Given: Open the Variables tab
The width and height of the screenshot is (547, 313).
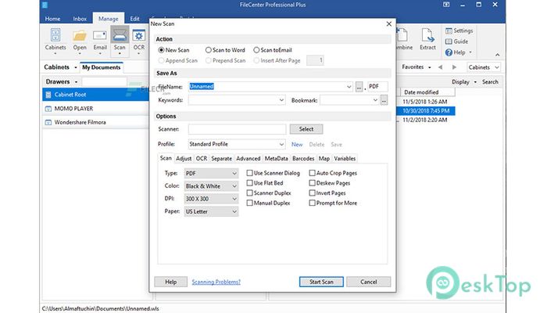Looking at the screenshot, I should (345, 159).
